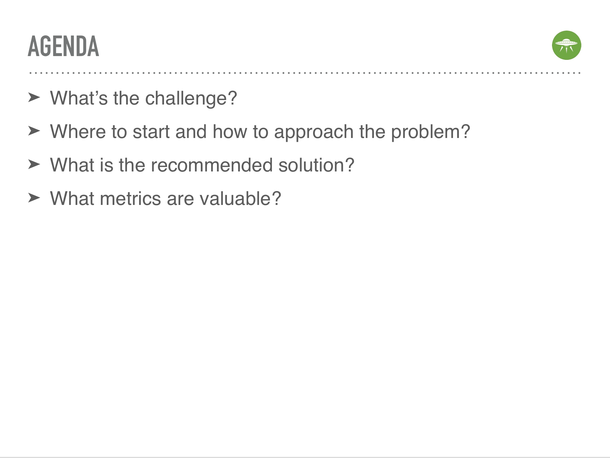Screen dimensions: 610x458
Task: Click the word "recommended" in third bullet
Action: click(x=212, y=165)
